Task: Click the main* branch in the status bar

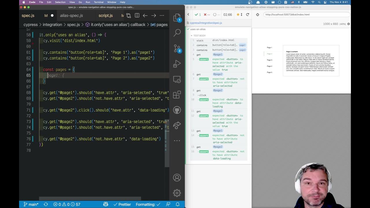Action: pos(31,204)
